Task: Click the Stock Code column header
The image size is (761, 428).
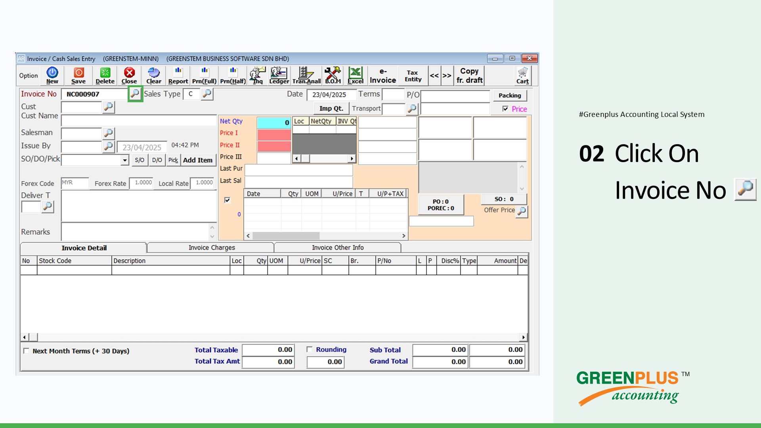Action: [x=74, y=261]
